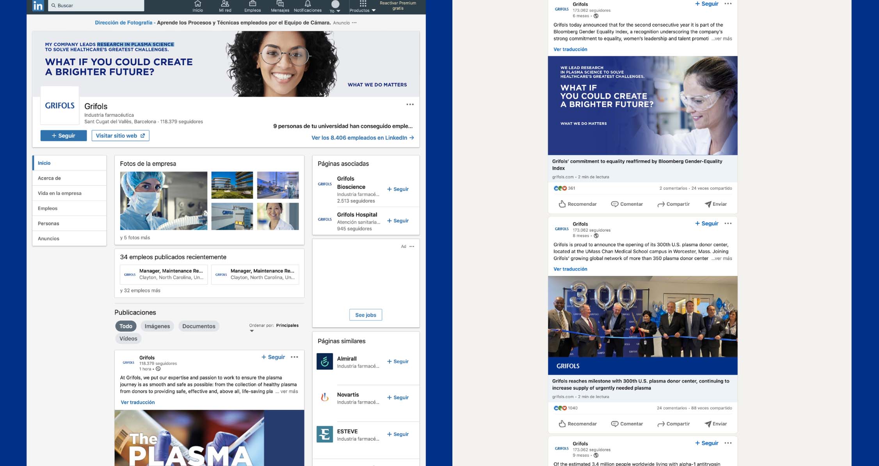Select the Vídeos filter chip
Viewport: 879px width, 466px height.
(128, 338)
